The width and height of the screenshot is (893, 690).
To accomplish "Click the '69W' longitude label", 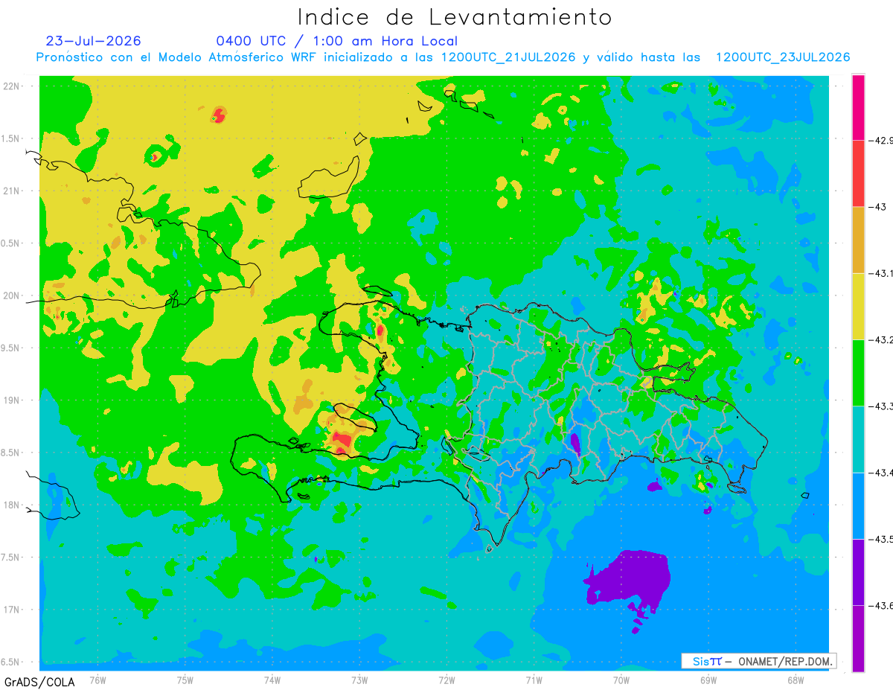I will point(708,680).
